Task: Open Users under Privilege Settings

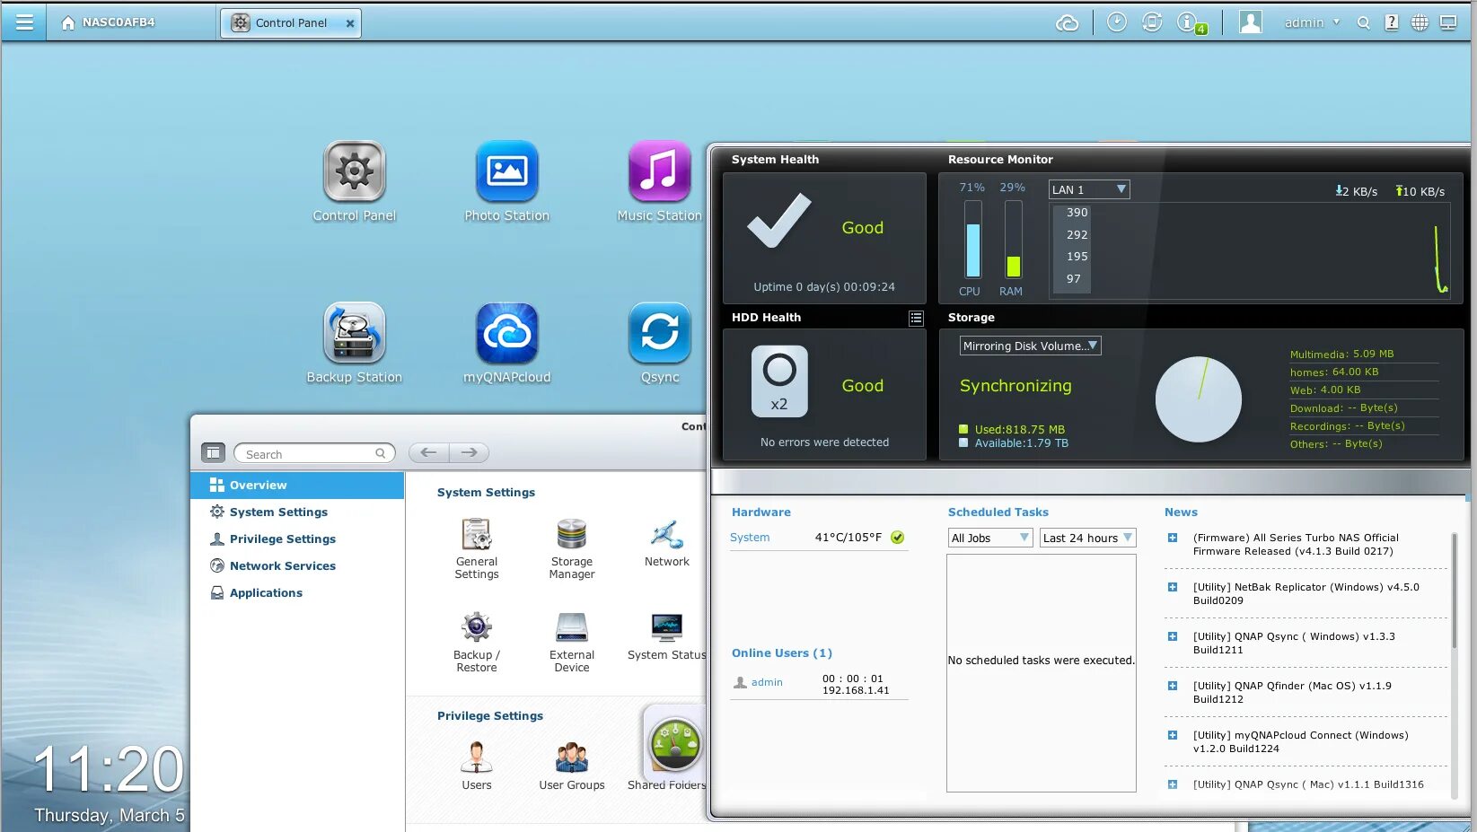Action: 477,766
